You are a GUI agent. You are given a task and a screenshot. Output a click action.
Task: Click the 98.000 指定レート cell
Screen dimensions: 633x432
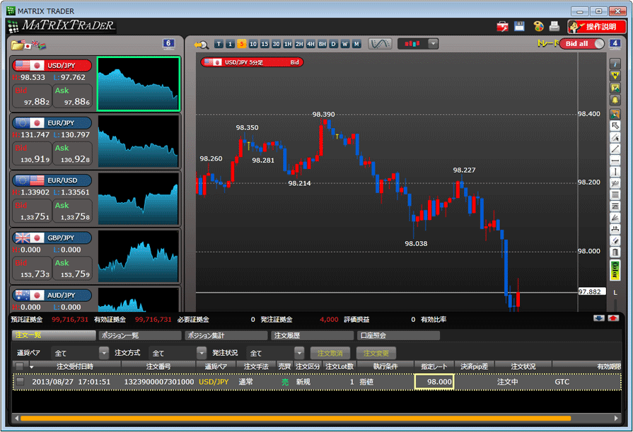[434, 382]
